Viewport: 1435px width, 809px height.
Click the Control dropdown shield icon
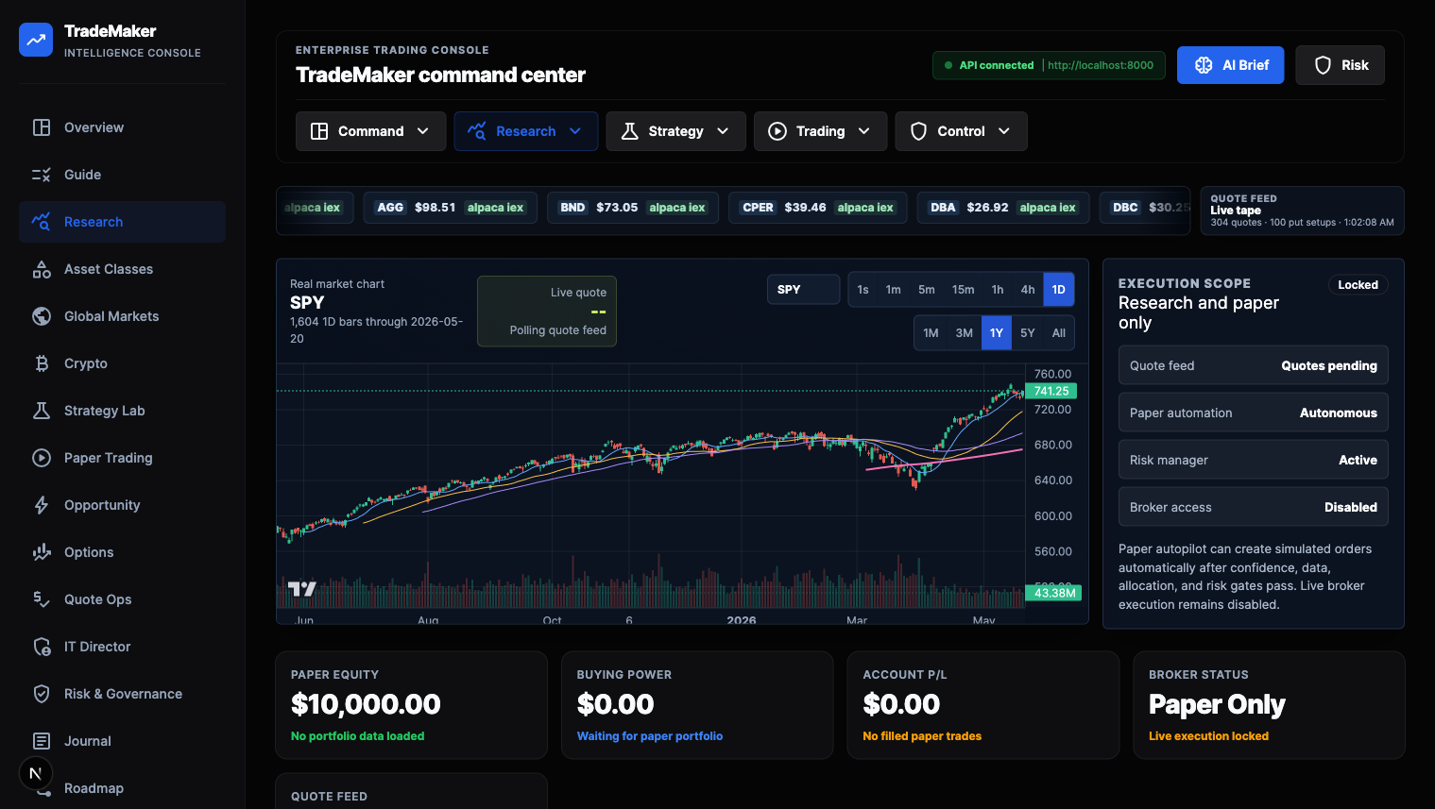coord(918,131)
